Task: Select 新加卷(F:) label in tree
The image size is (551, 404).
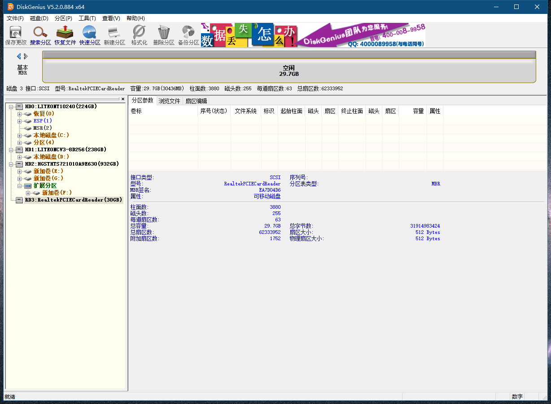Action: 57,193
